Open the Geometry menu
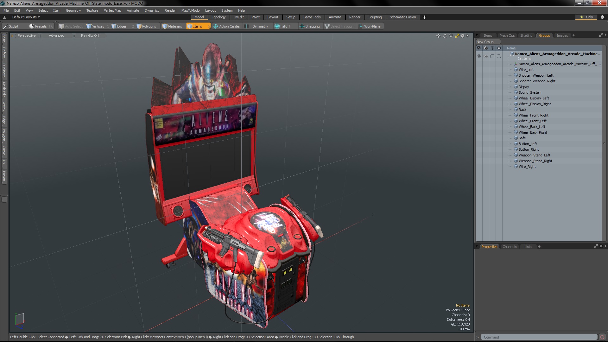The height and width of the screenshot is (342, 608). tap(73, 10)
